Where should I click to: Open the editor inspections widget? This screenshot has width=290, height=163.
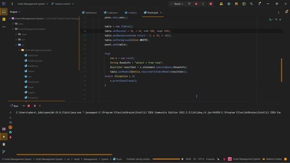271,19
